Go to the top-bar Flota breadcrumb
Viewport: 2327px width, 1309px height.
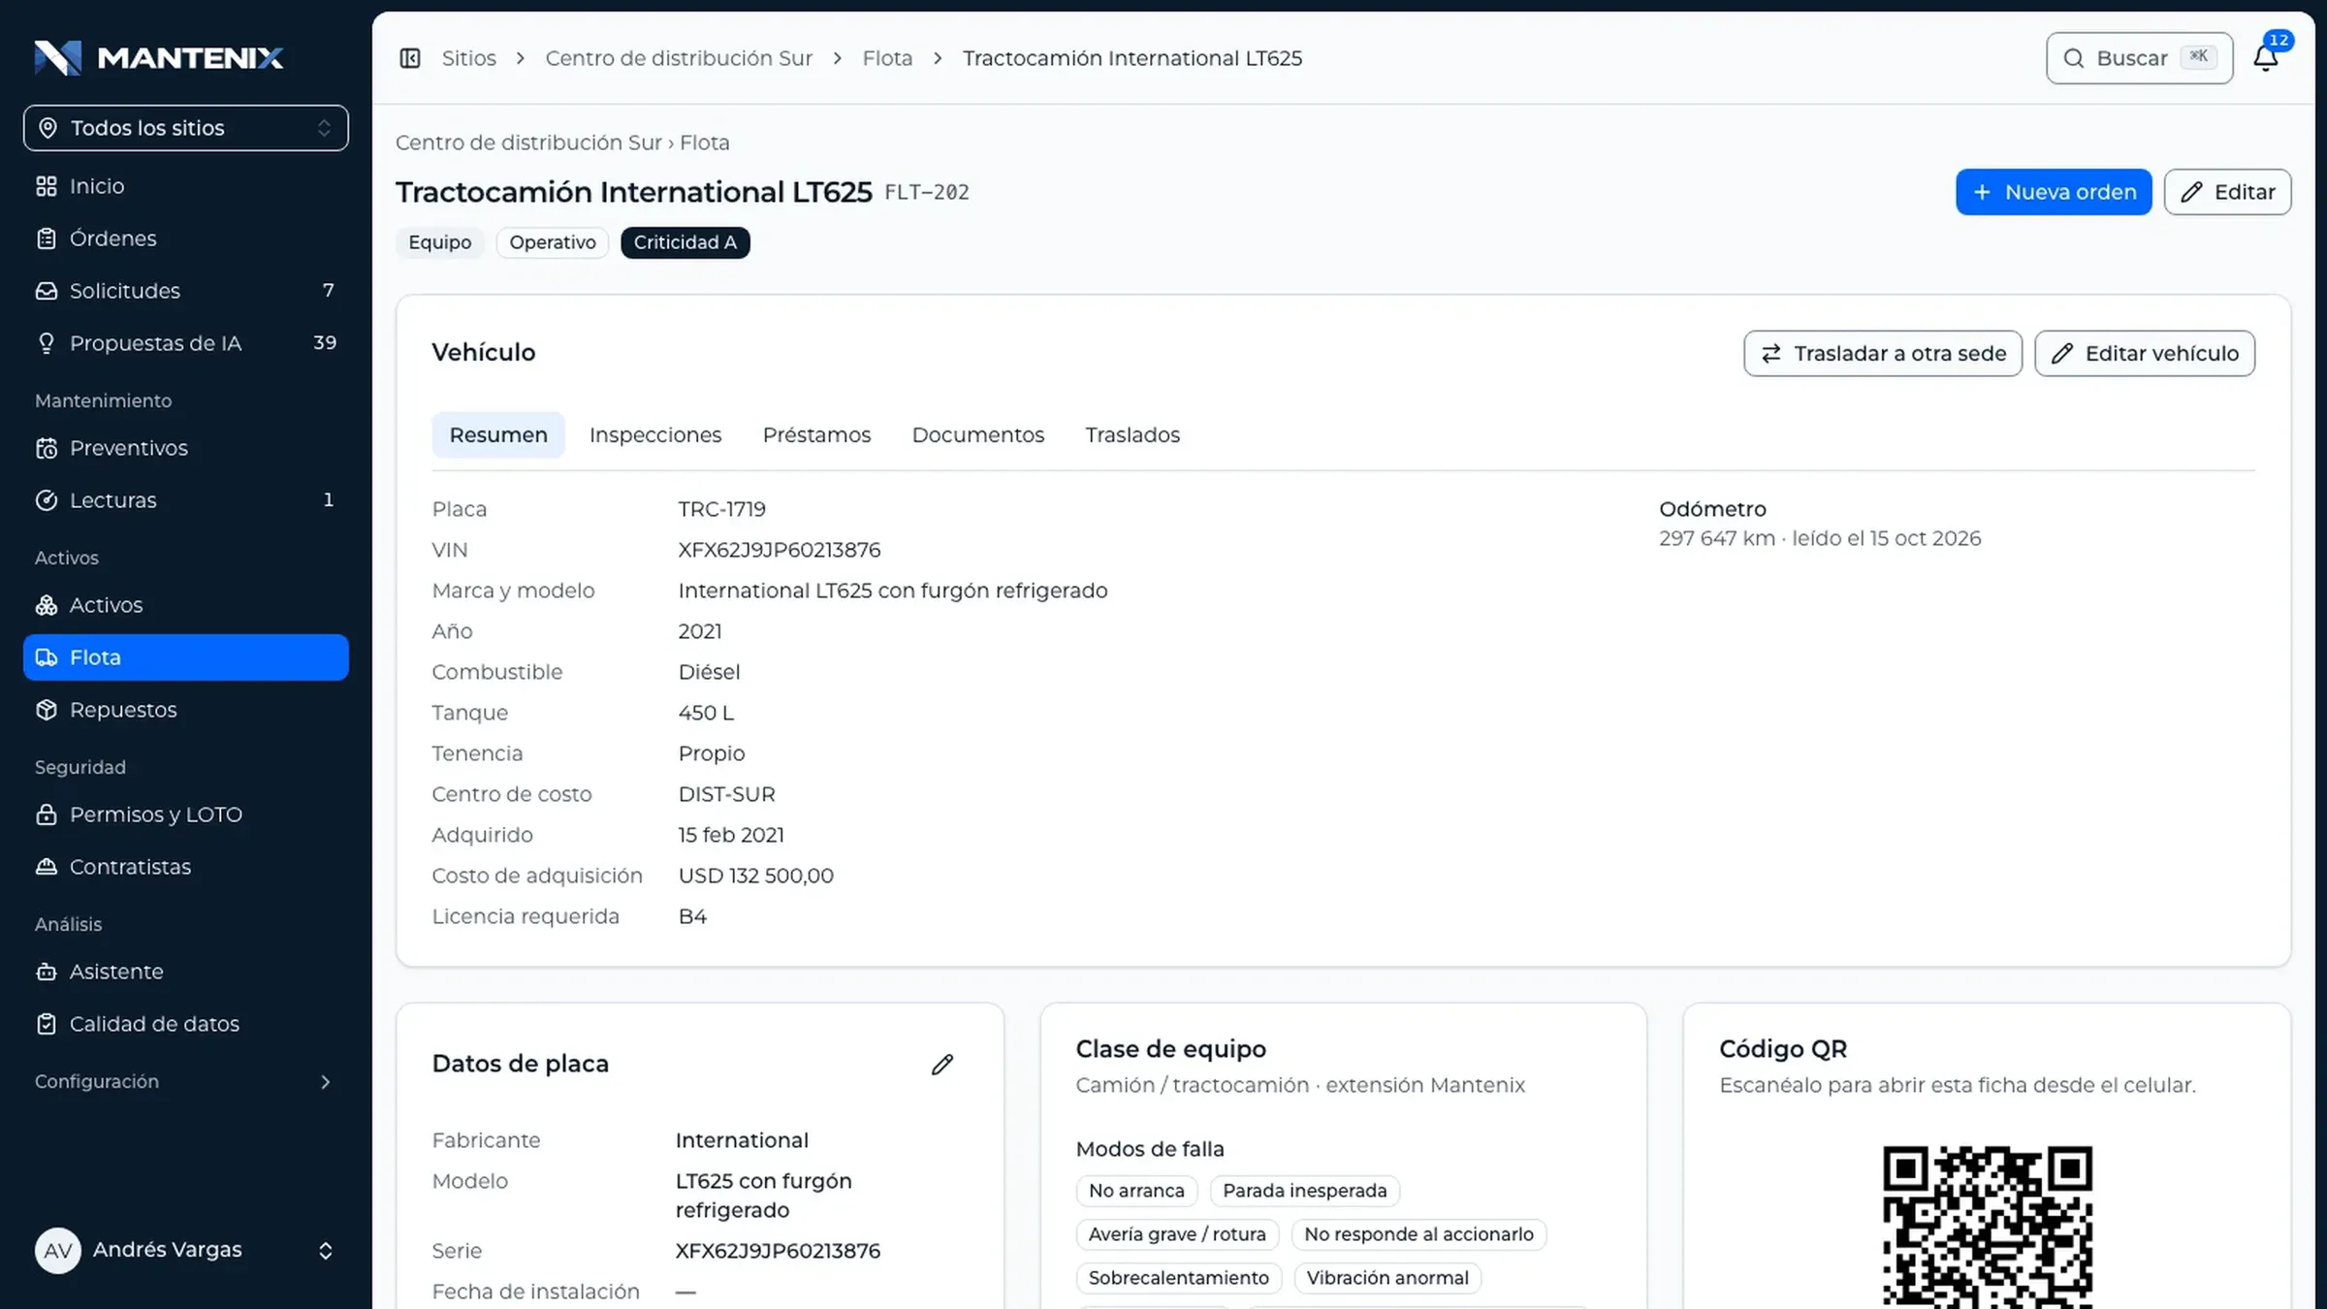(x=887, y=58)
